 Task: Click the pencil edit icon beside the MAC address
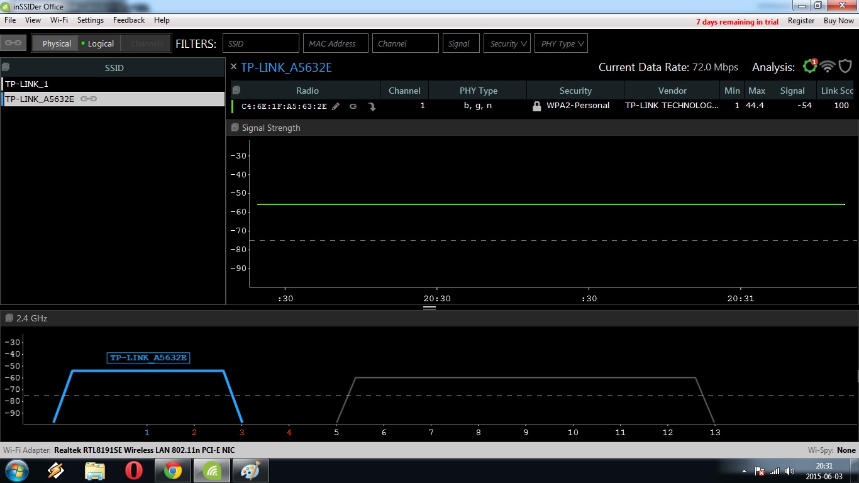[336, 106]
